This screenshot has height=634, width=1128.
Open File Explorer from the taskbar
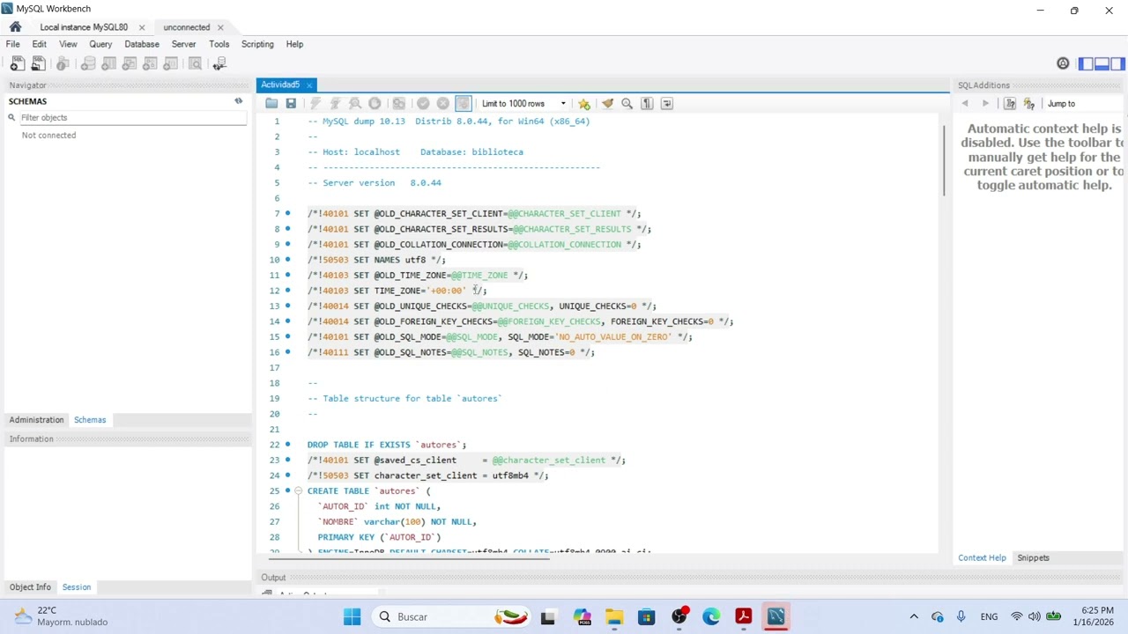pyautogui.click(x=614, y=617)
